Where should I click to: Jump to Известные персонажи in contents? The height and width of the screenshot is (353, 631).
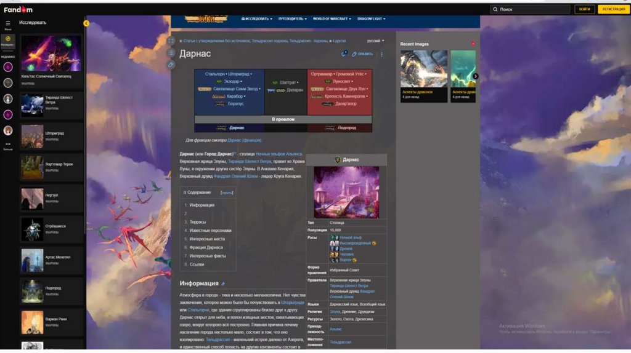(210, 231)
